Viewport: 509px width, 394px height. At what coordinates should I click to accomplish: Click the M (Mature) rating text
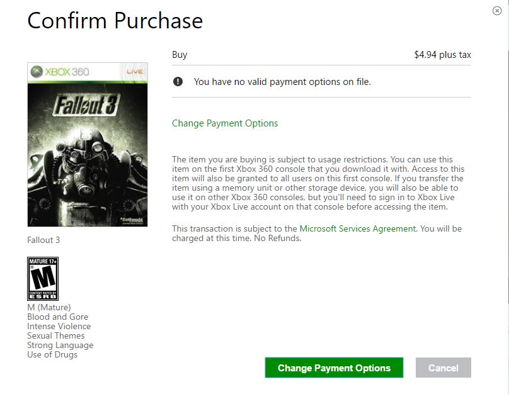coord(49,307)
